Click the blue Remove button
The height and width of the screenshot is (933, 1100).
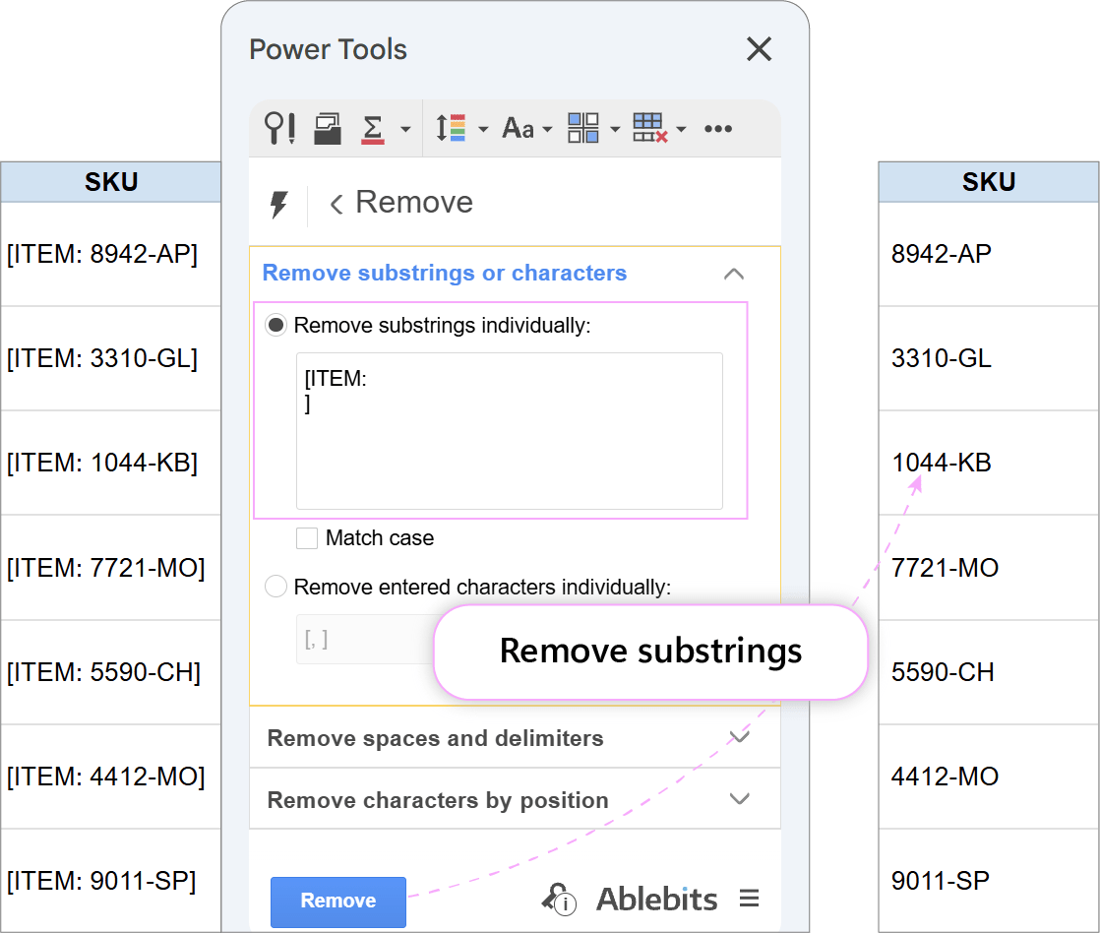(338, 901)
